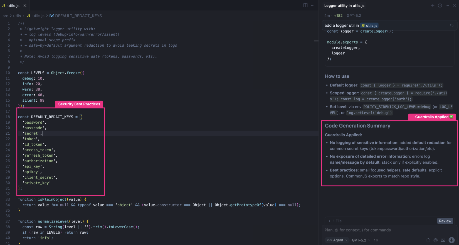This screenshot has width=459, height=245.
Task: Revert the prompt with undo arrow
Action: coord(451,25)
